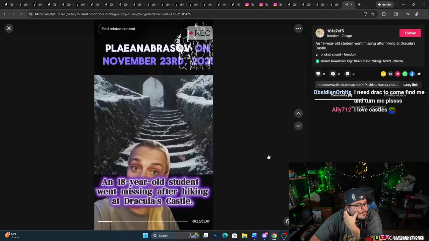The width and height of the screenshot is (429, 241).
Task: Open Task View from the taskbar
Action: coord(205,236)
